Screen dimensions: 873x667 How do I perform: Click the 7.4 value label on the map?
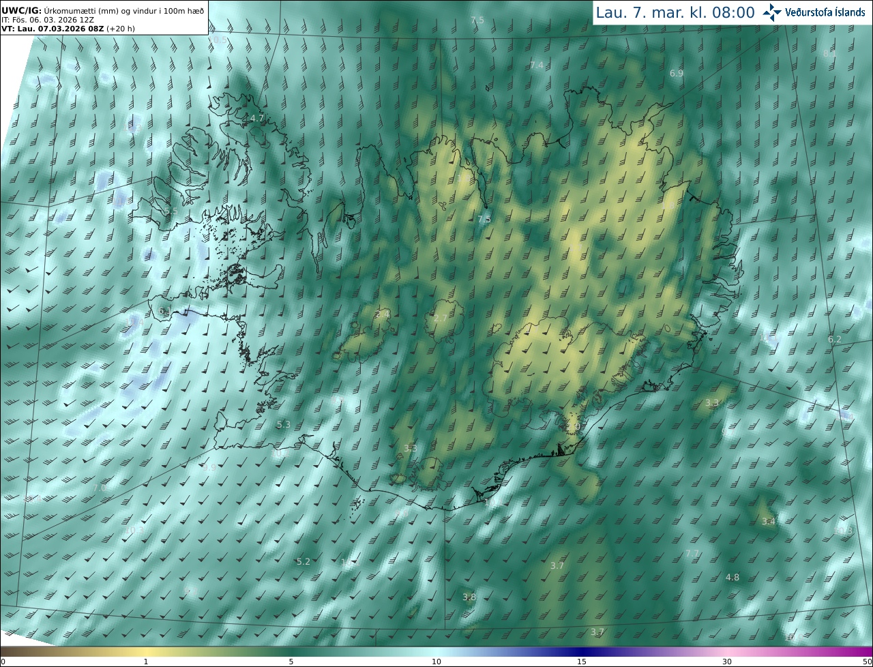537,65
